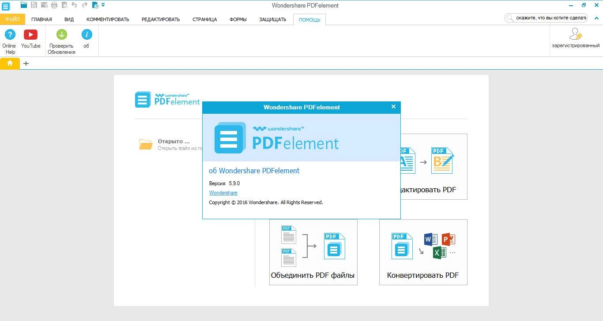Click the Конвертировать PDF tile
This screenshot has height=321, width=603.
(x=423, y=252)
